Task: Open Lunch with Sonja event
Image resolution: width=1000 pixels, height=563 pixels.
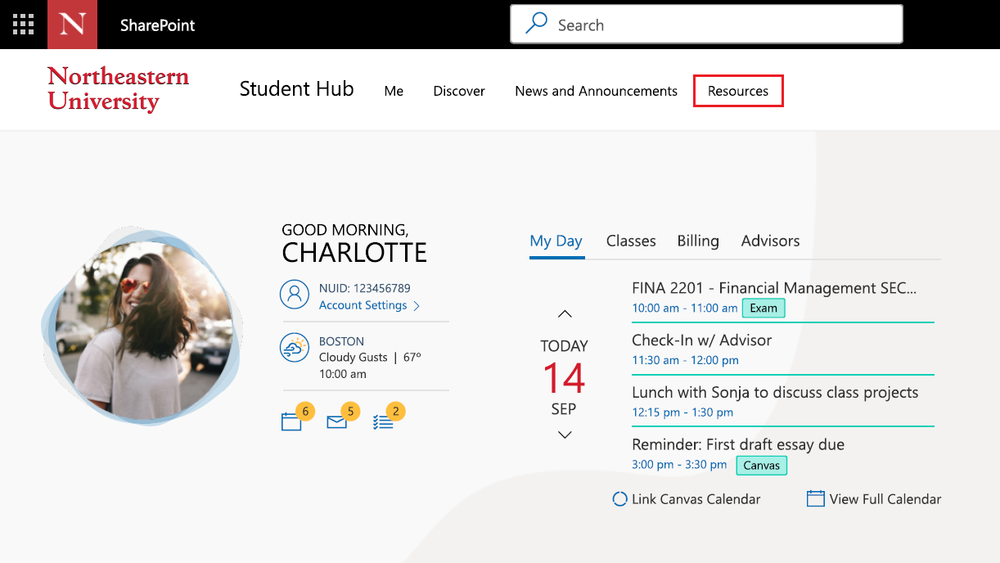Action: tap(775, 392)
